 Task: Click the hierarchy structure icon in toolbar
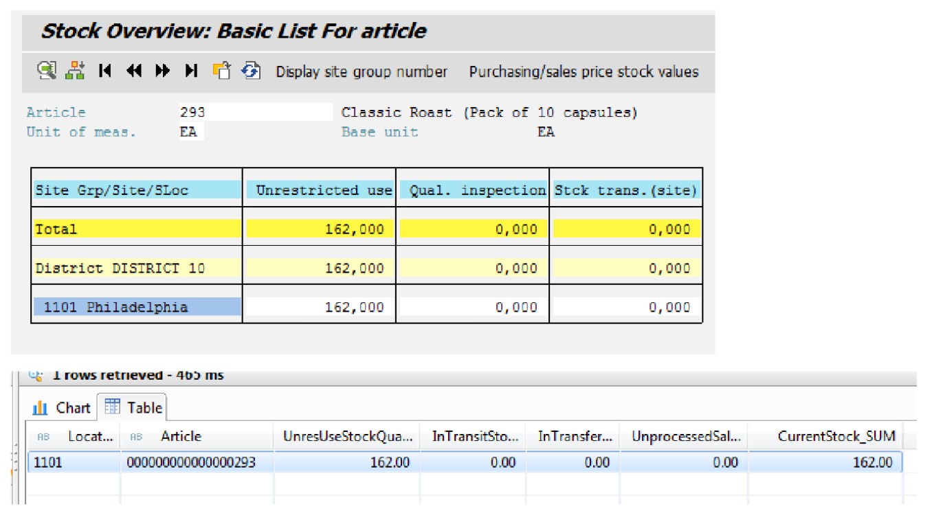point(75,71)
